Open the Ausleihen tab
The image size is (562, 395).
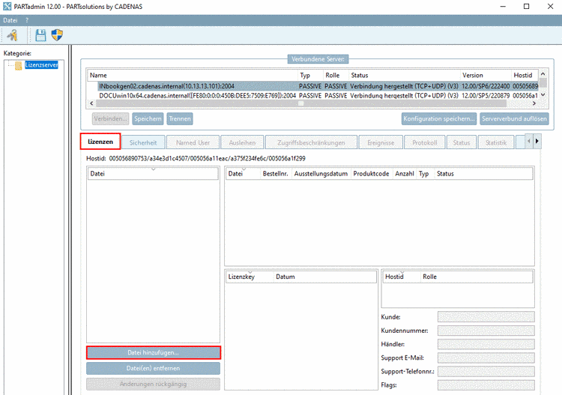[242, 142]
